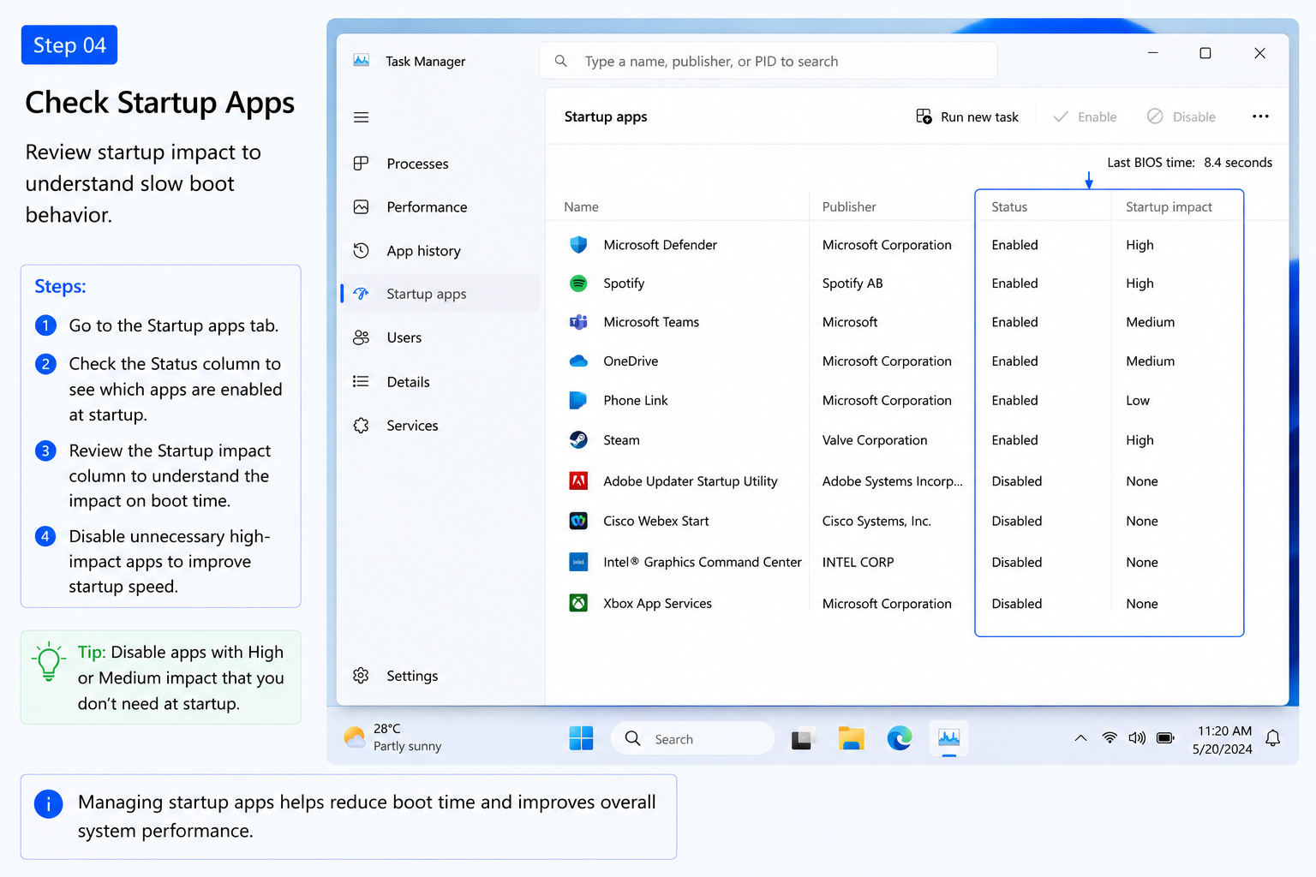Switch to the Users tab
Image resolution: width=1316 pixels, height=877 pixels.
tap(440, 337)
